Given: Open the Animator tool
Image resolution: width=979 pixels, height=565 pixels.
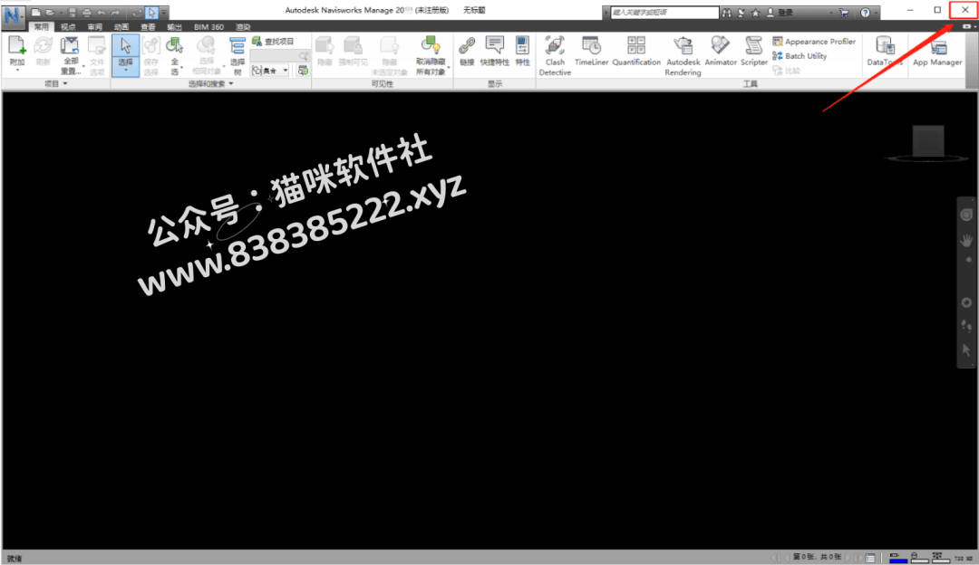Looking at the screenshot, I should pyautogui.click(x=721, y=51).
